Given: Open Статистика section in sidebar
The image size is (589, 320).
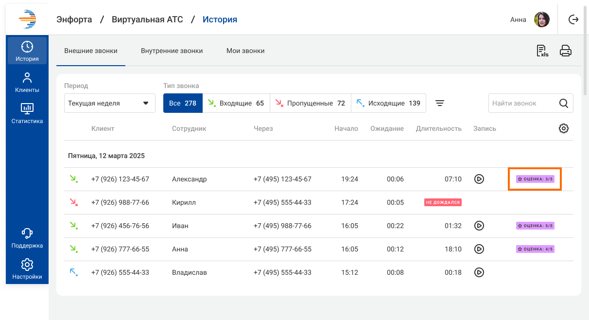Looking at the screenshot, I should (27, 113).
